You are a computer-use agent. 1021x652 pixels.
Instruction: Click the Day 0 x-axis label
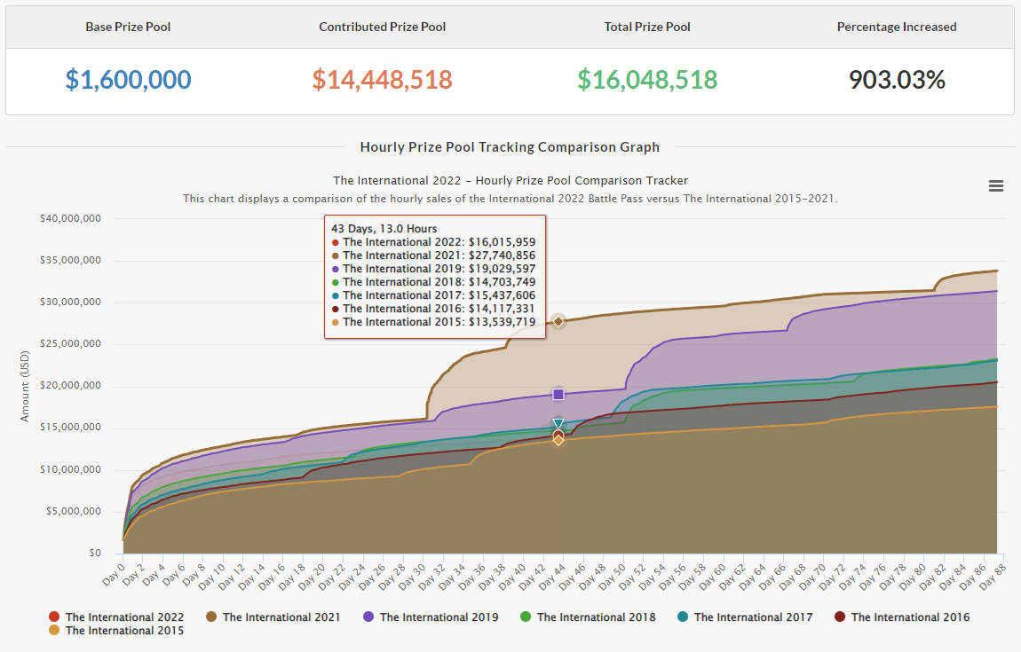pyautogui.click(x=114, y=573)
